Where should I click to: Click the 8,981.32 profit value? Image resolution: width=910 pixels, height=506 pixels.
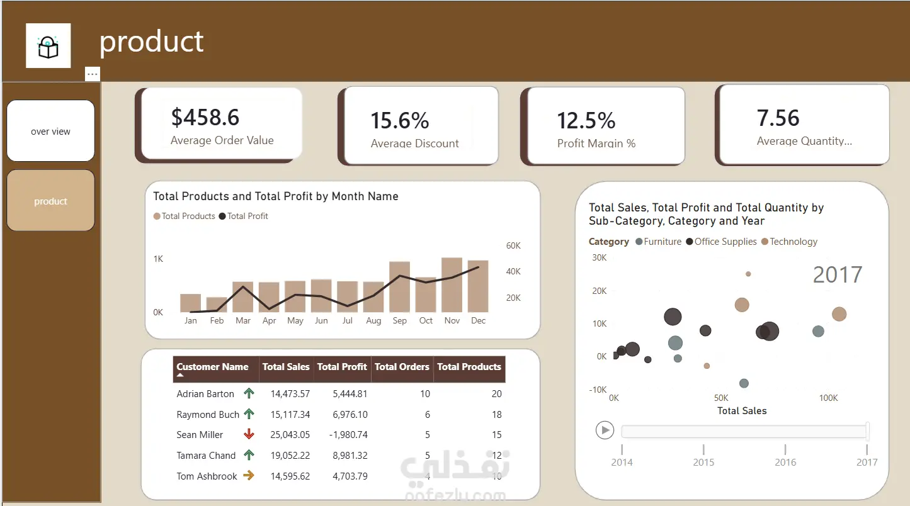coord(350,456)
